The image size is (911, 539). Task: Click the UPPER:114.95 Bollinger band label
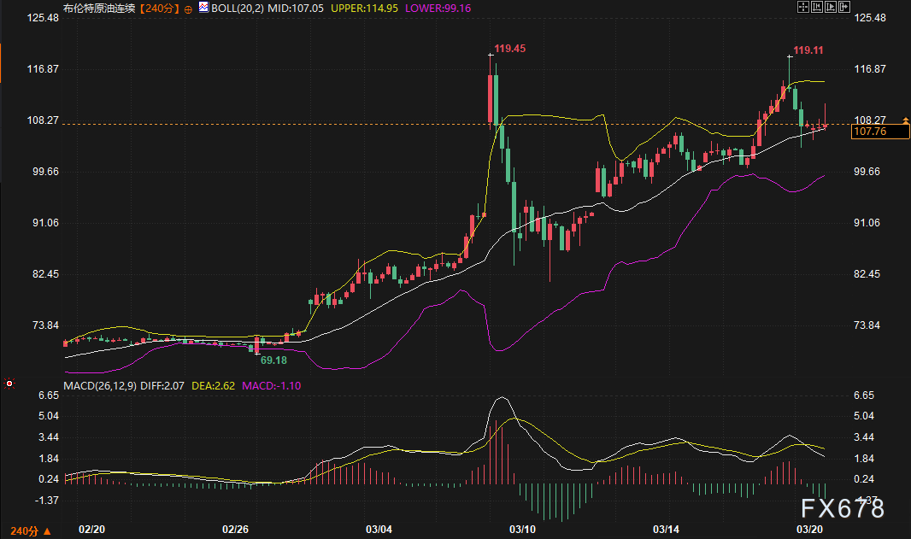364,9
